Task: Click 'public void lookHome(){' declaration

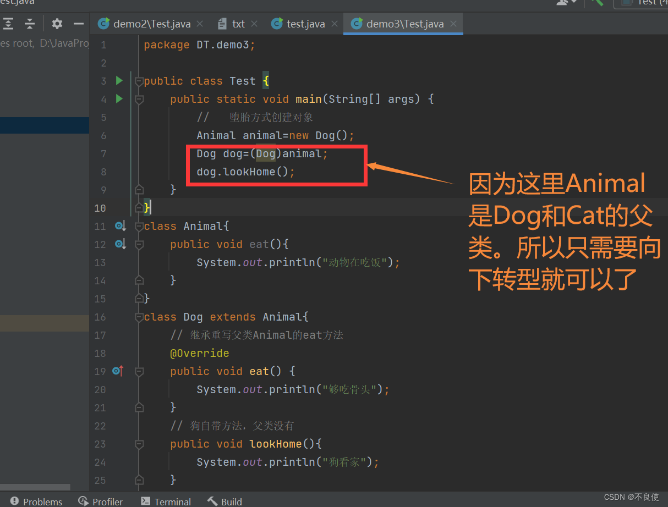Action: click(246, 444)
